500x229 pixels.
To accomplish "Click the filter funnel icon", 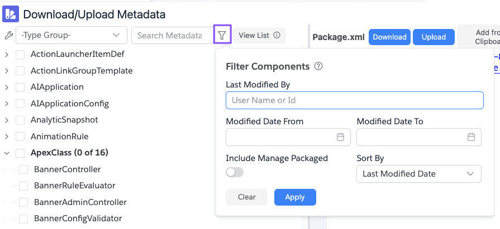I will point(222,35).
